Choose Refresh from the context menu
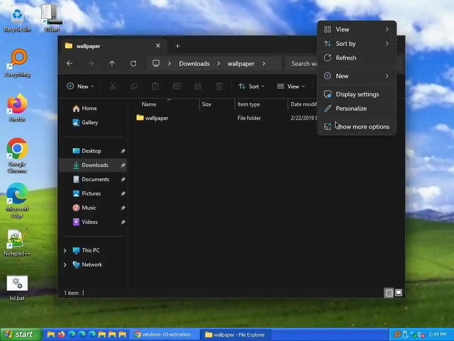Viewport: 454px width, 341px height. 357,58
